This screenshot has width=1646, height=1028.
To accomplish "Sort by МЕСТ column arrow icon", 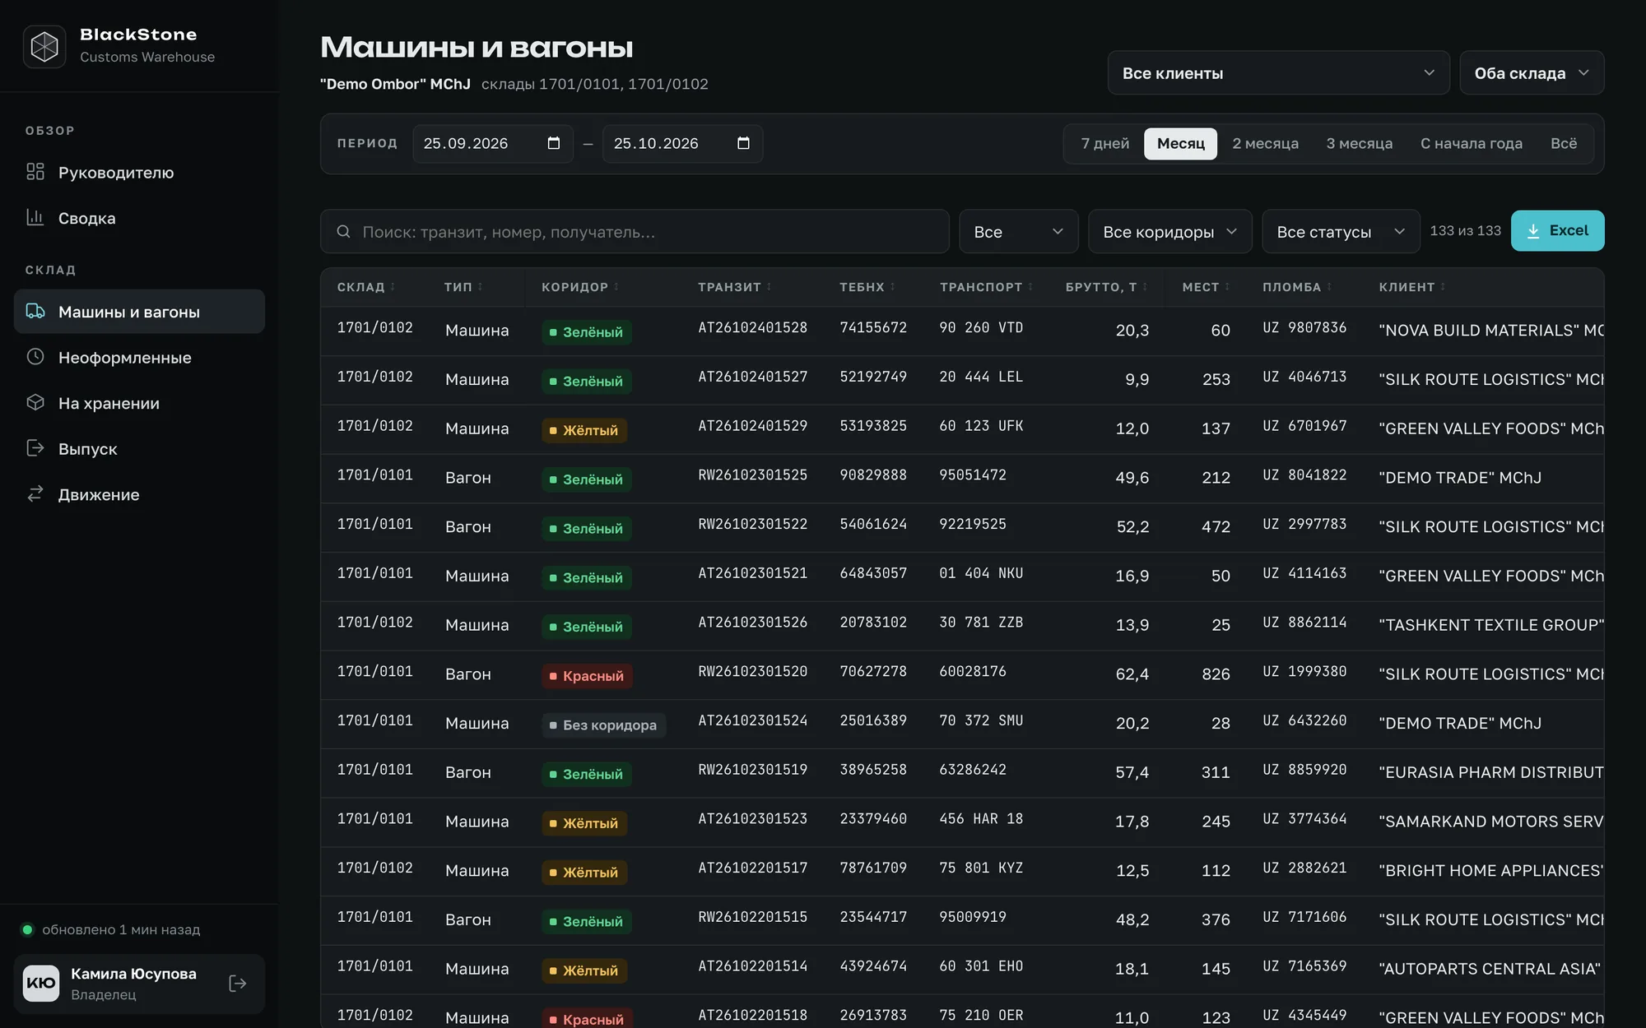I will point(1227,287).
